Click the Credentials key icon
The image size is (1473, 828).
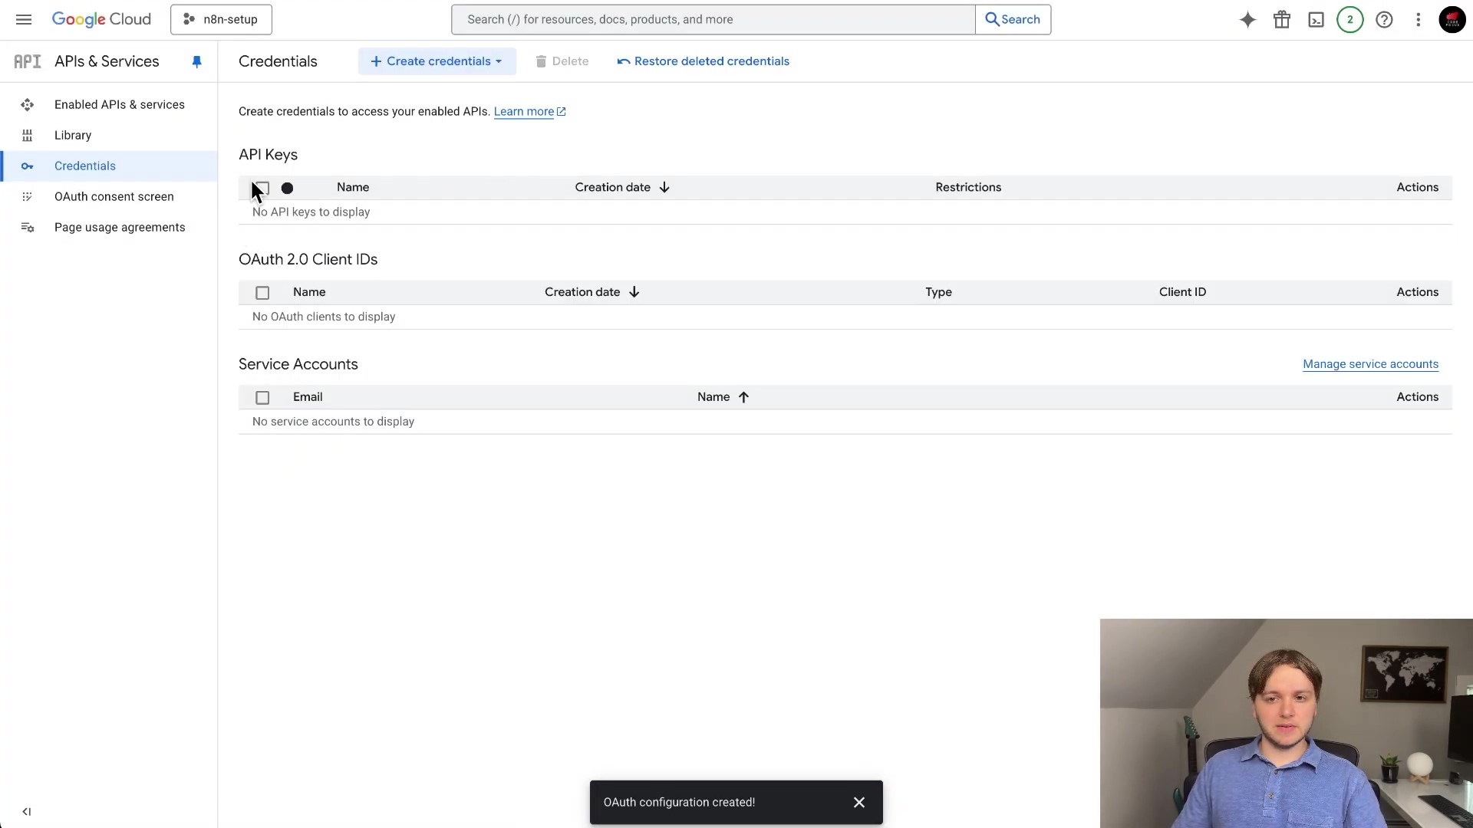(x=28, y=166)
